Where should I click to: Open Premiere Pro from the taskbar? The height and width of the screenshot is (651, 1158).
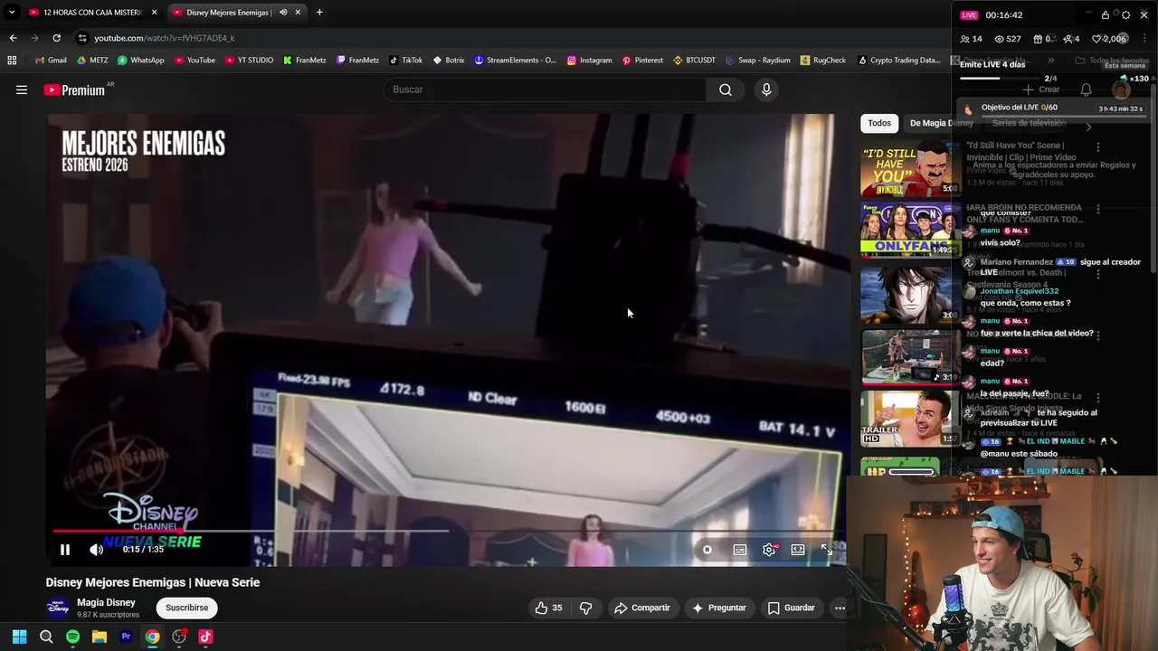126,637
